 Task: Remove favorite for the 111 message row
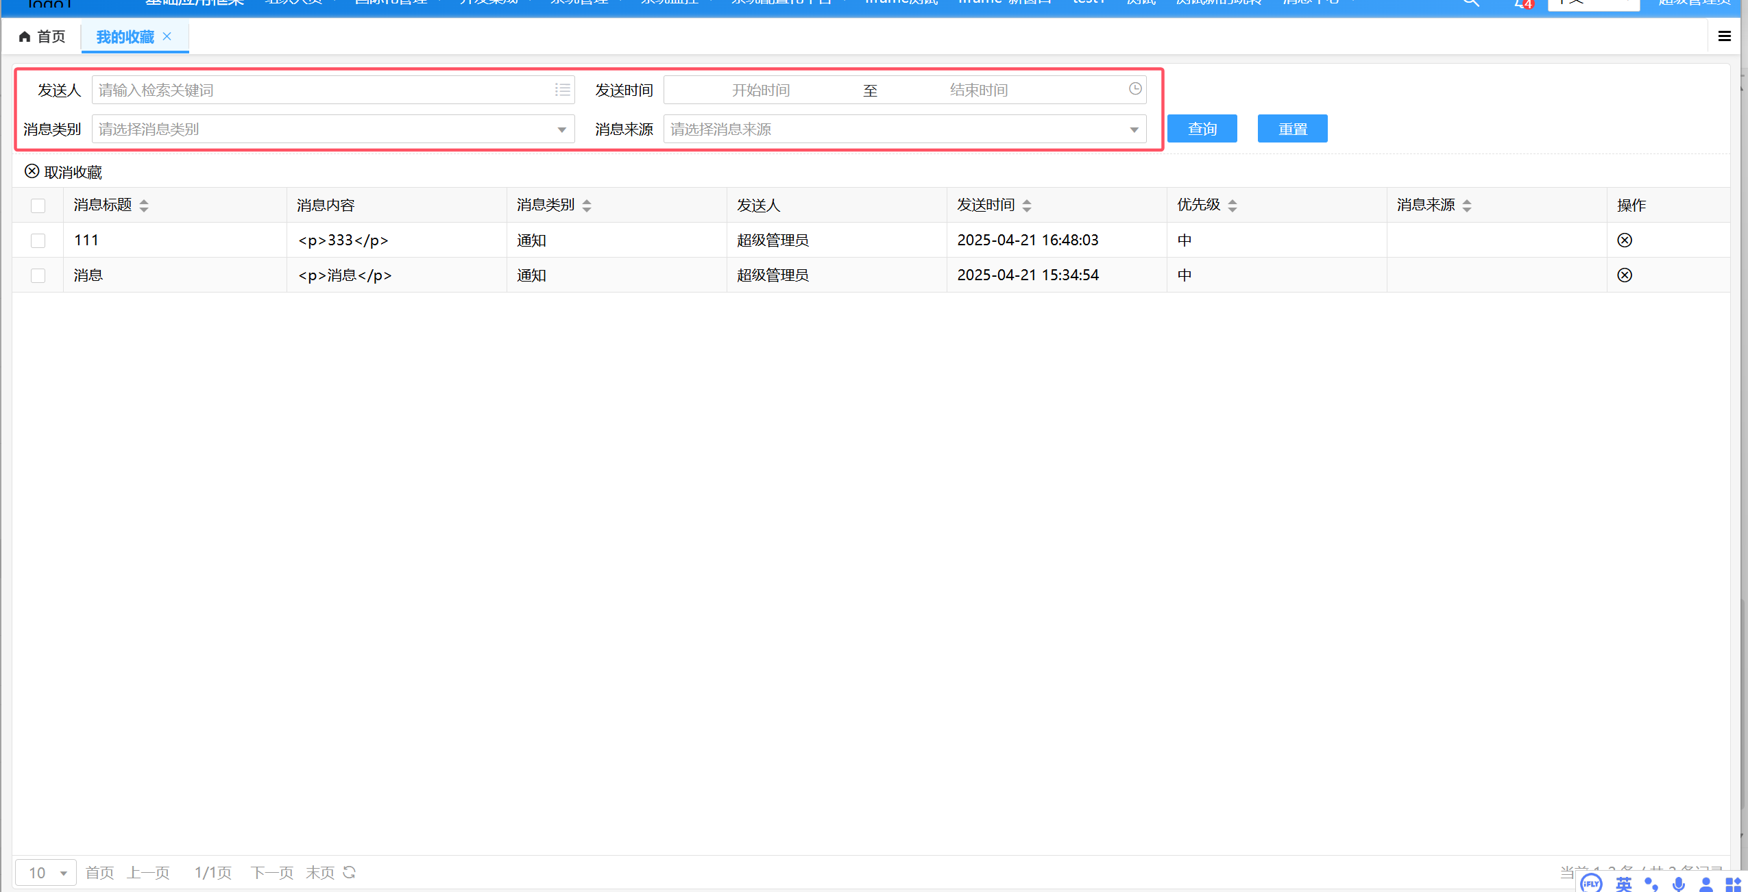coord(1624,240)
